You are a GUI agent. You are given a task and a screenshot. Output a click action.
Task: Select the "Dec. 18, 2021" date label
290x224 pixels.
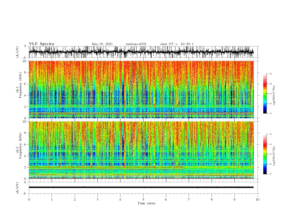point(102,44)
